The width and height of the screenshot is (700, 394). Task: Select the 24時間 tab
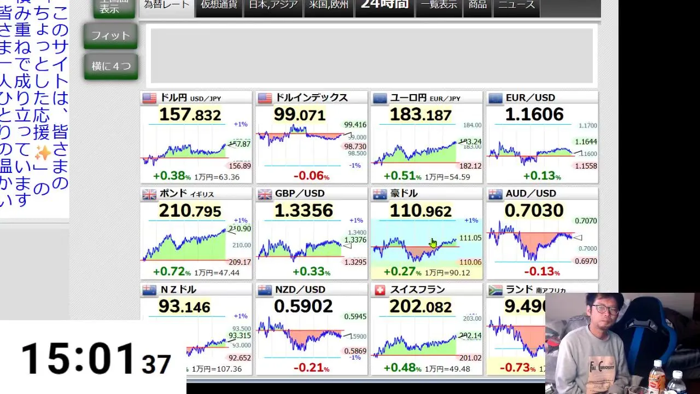384,7
